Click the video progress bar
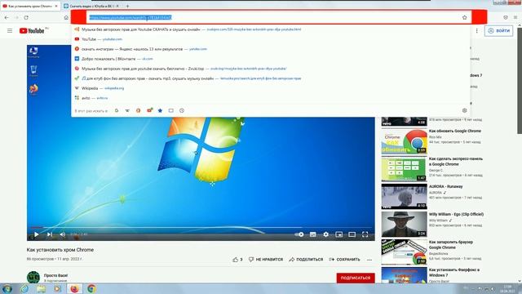The height and width of the screenshot is (294, 522). pos(201,227)
